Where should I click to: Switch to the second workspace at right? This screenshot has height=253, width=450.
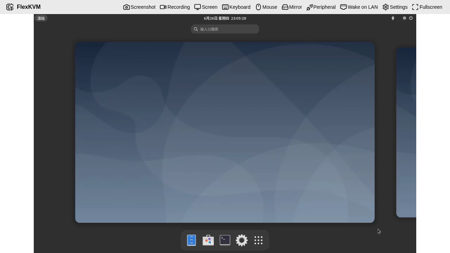point(406,132)
